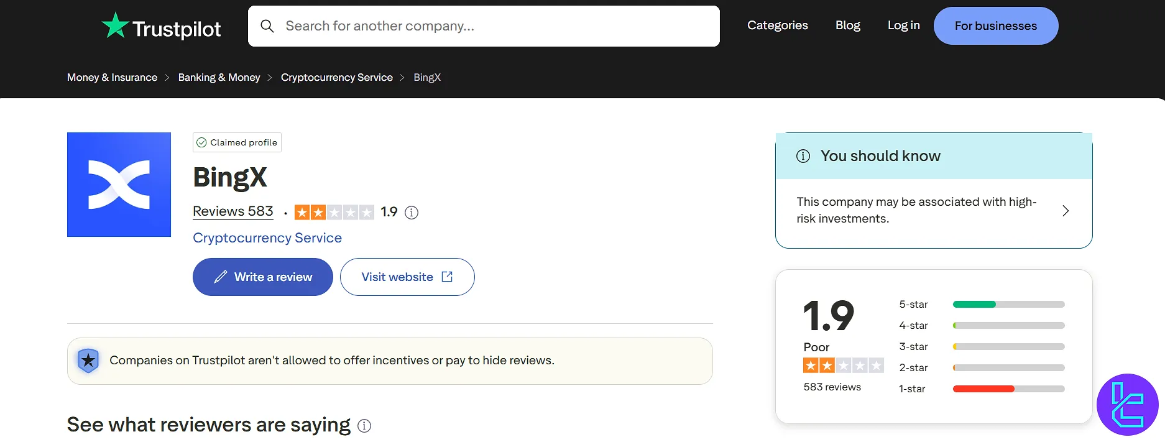
Task: Filter reviews by the 3-star bar
Action: tap(1008, 347)
